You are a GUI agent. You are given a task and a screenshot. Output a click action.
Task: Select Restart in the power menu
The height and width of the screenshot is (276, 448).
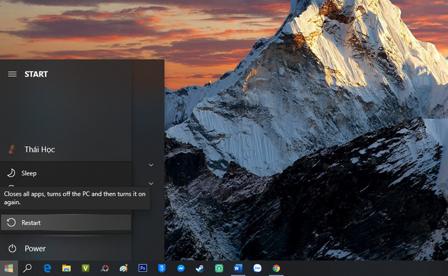[x=66, y=222]
